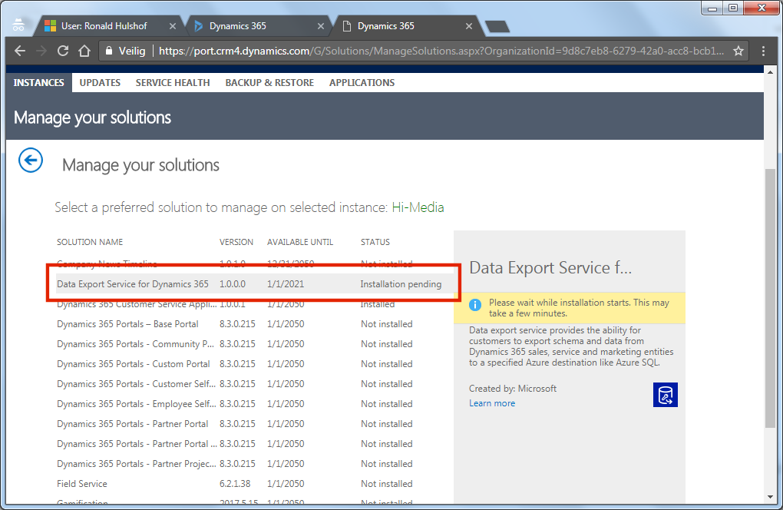Click the Learn more link
This screenshot has height=510, width=783.
(x=492, y=403)
